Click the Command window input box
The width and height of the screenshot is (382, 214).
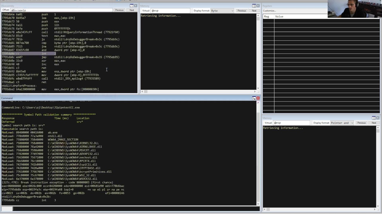[x=136, y=209]
